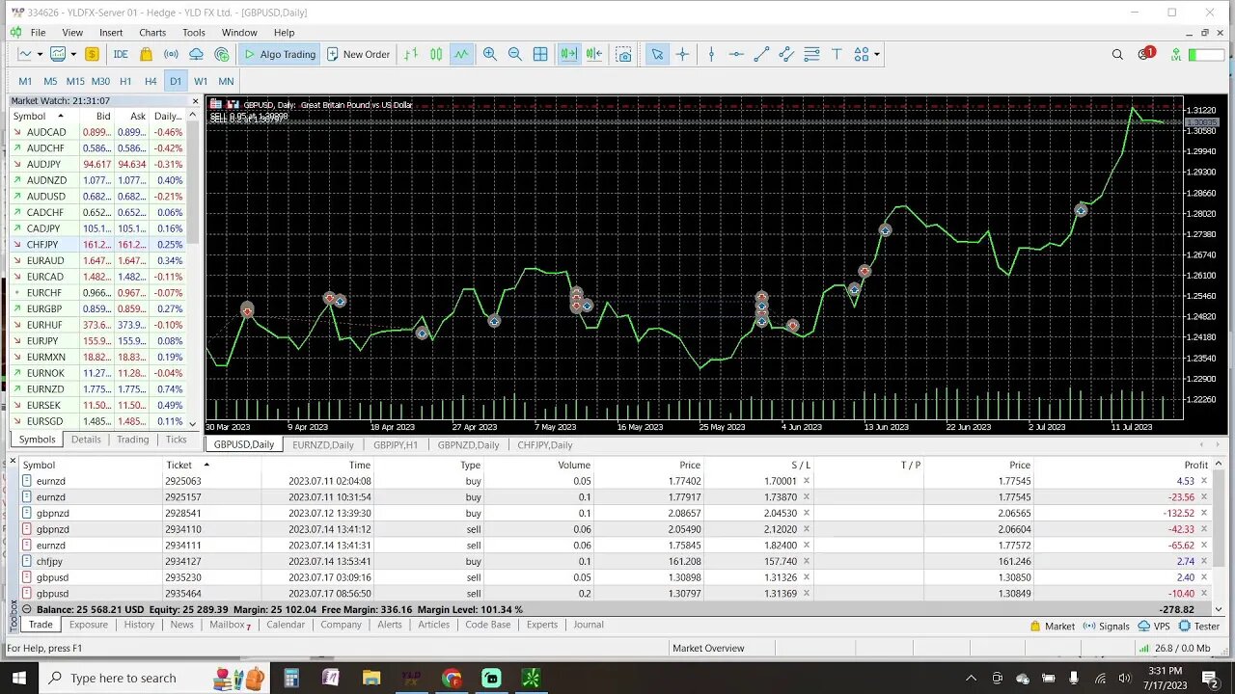Collapse the Balance summary row expander
Screen dimensions: 1235x694
tap(27, 609)
